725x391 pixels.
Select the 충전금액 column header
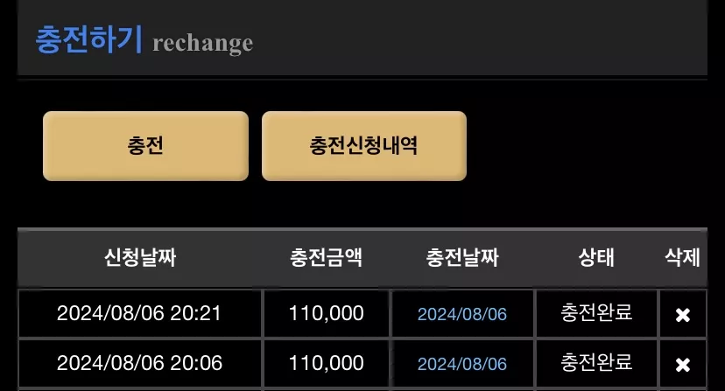tap(326, 257)
